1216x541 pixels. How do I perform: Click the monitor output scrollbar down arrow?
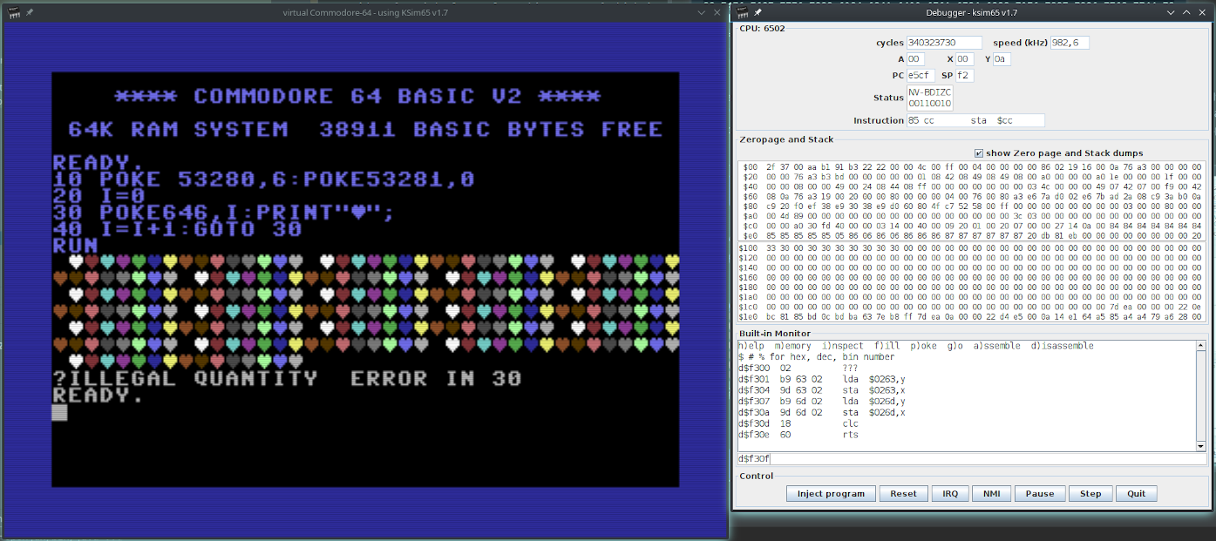point(1200,446)
